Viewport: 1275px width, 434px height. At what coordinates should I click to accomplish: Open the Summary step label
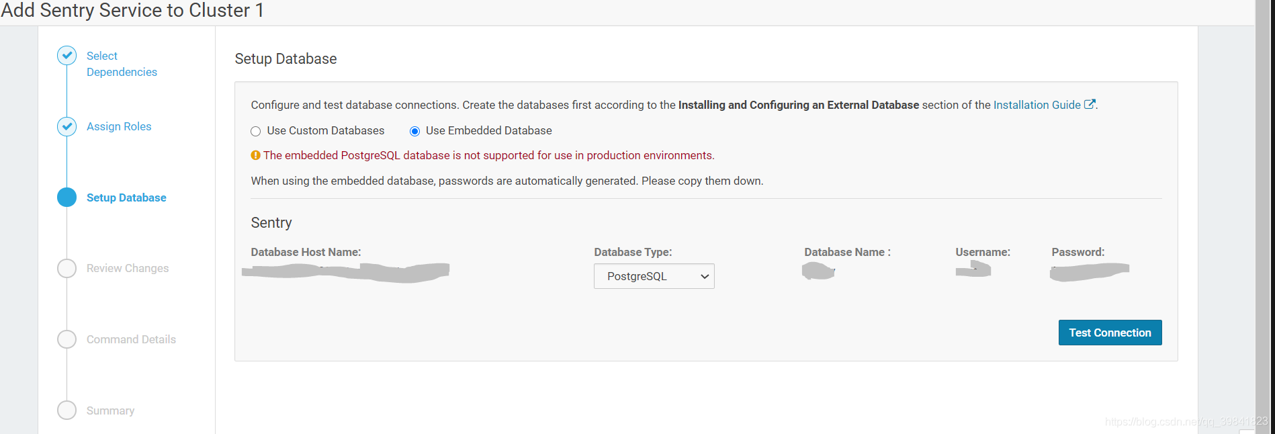(110, 410)
